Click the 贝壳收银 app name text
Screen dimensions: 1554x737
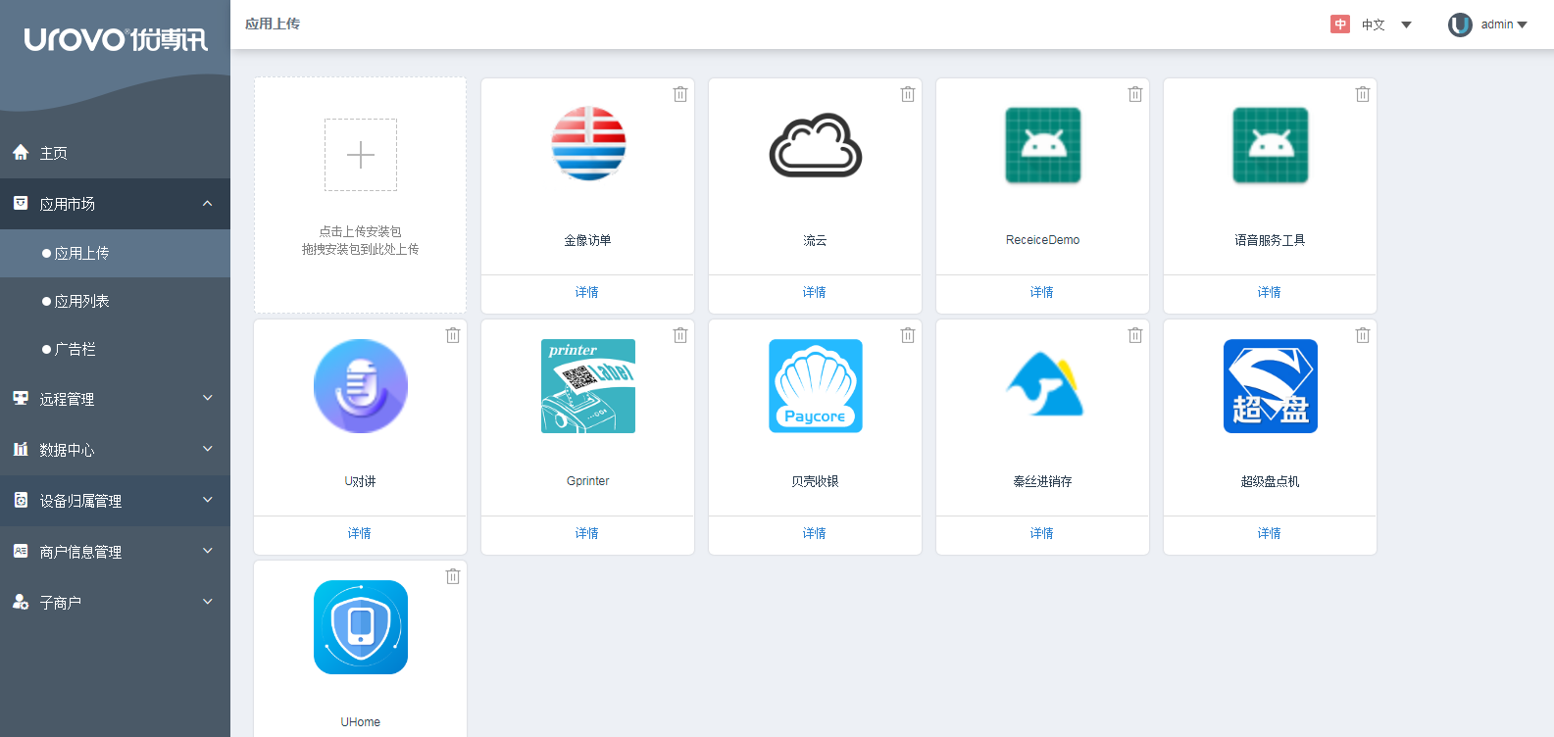click(x=816, y=481)
